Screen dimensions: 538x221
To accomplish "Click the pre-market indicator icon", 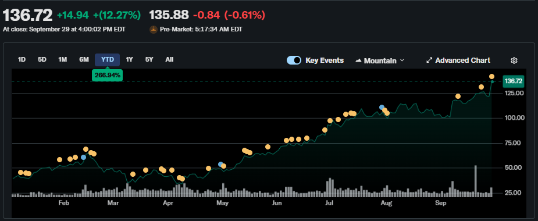I will click(154, 30).
